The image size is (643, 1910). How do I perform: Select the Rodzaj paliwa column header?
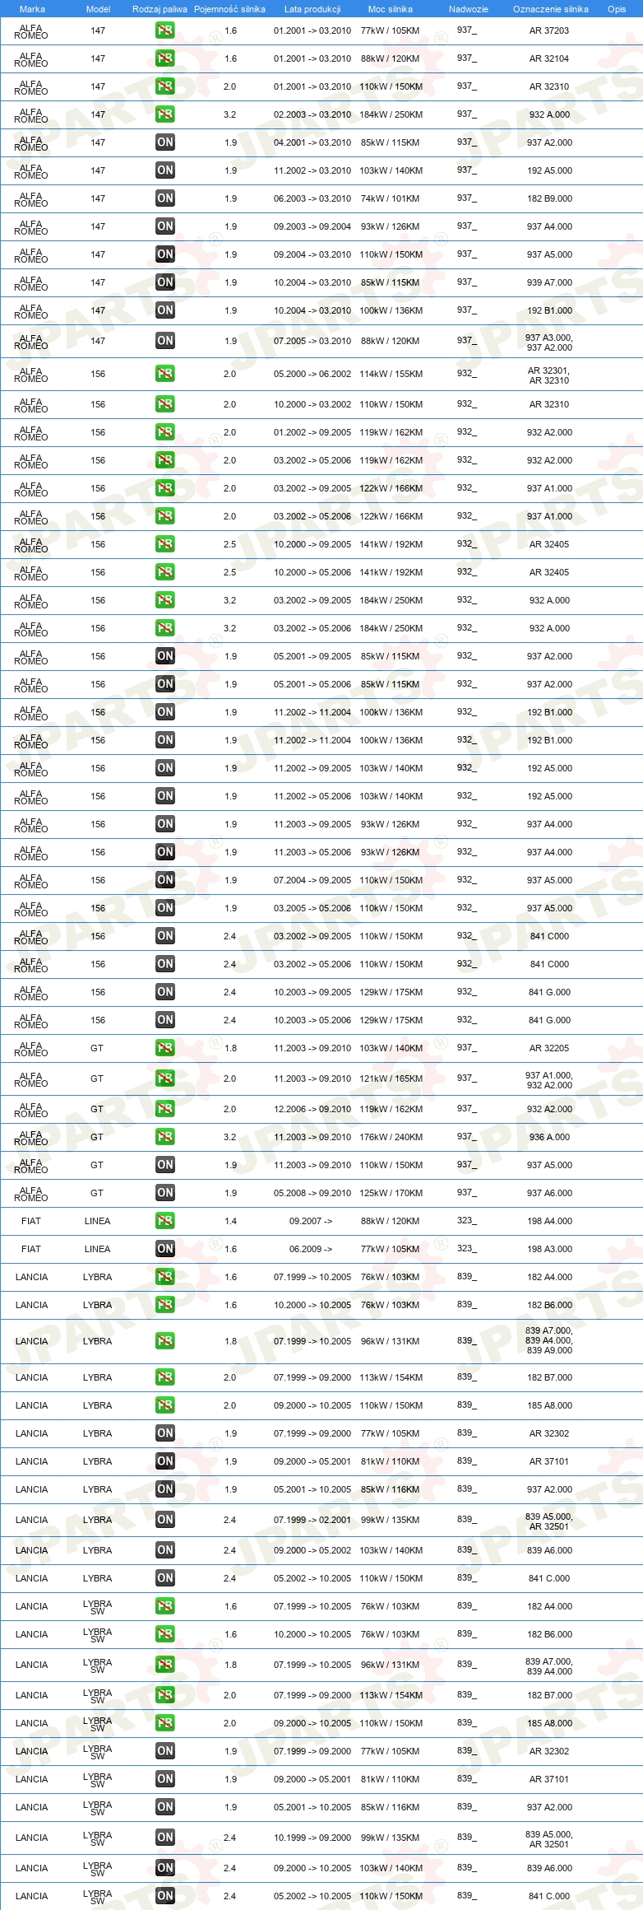[160, 9]
